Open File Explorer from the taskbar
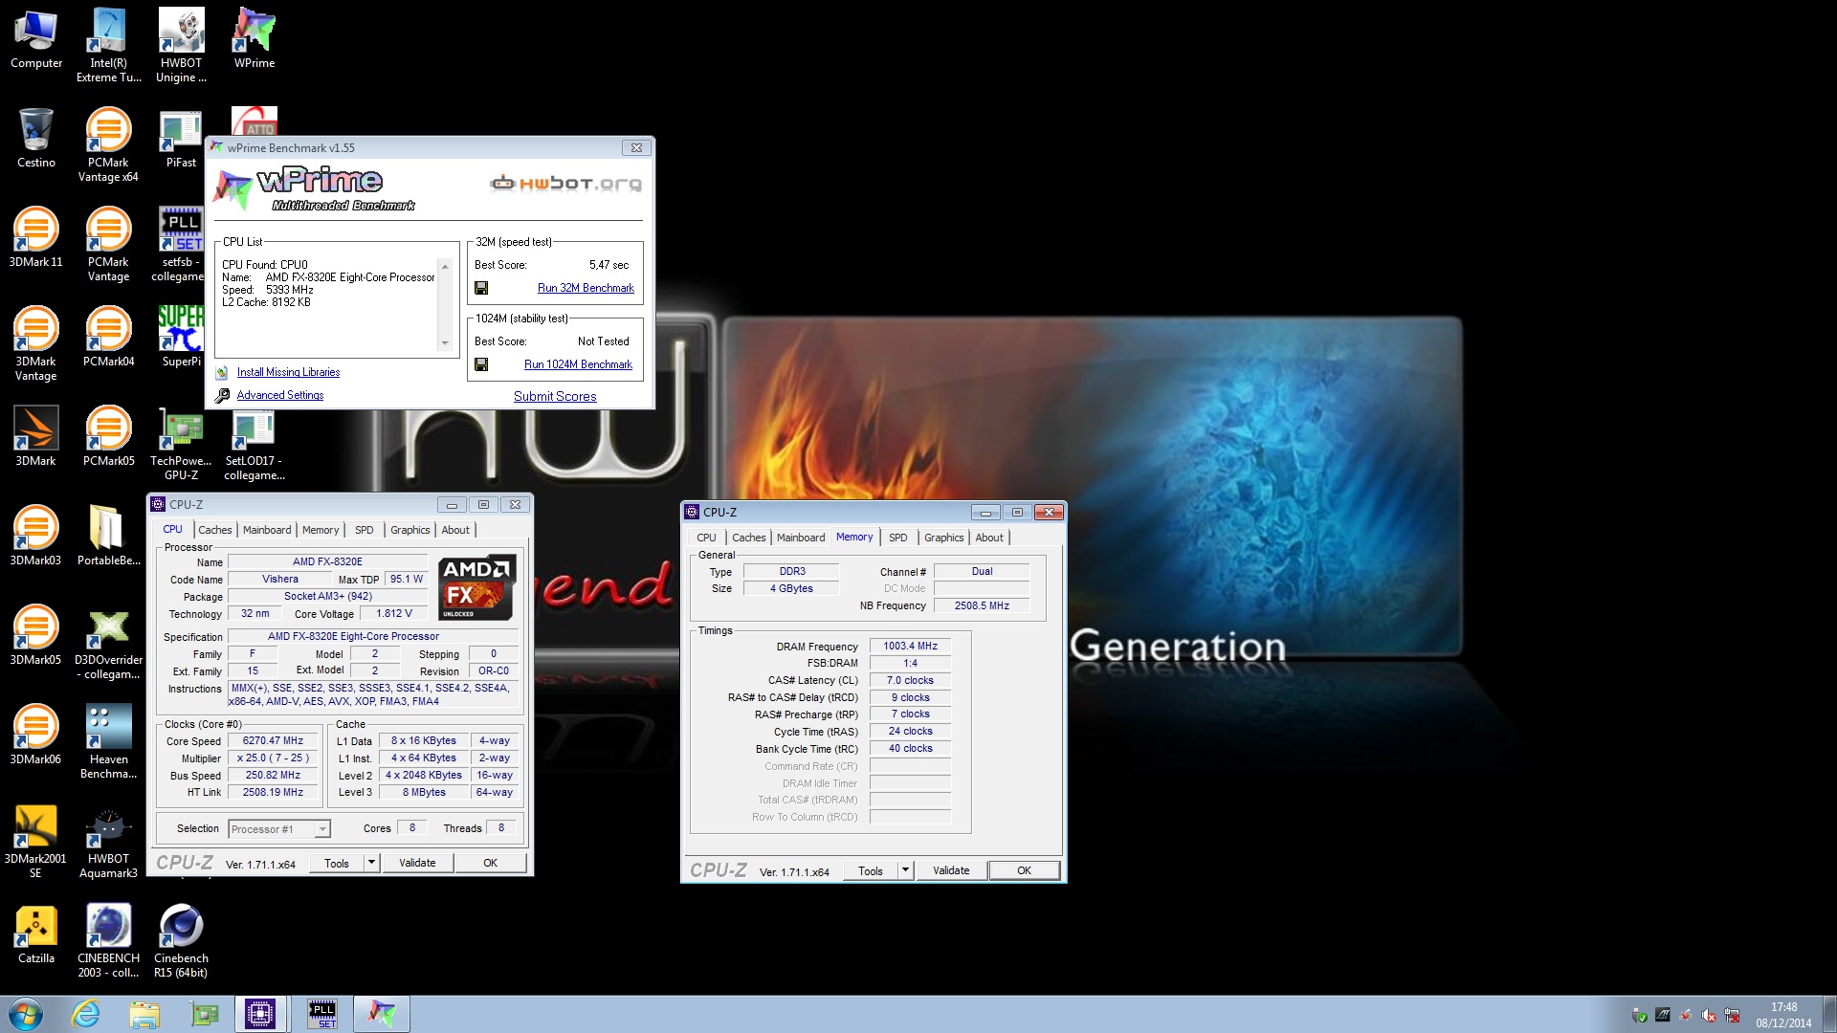1837x1033 pixels. (x=144, y=1014)
